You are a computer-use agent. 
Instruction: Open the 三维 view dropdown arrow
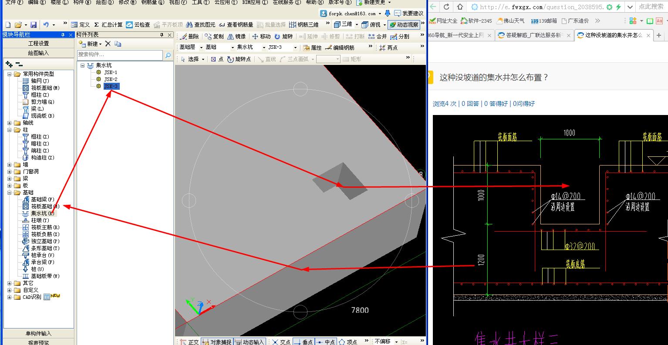(357, 25)
